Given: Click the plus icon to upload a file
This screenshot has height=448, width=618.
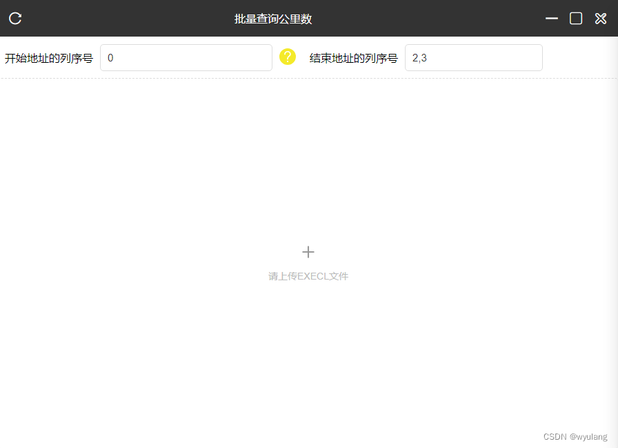Looking at the screenshot, I should (x=308, y=252).
